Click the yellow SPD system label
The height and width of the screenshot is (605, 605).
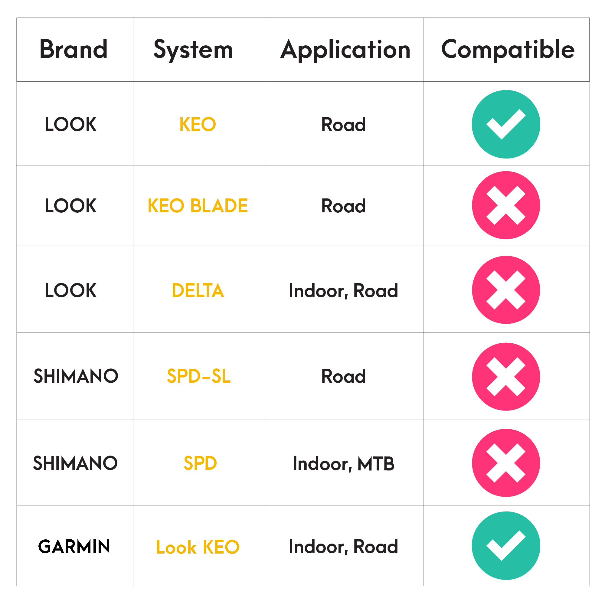click(x=200, y=463)
